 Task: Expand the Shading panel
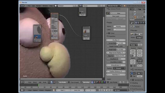click(x=131, y=83)
